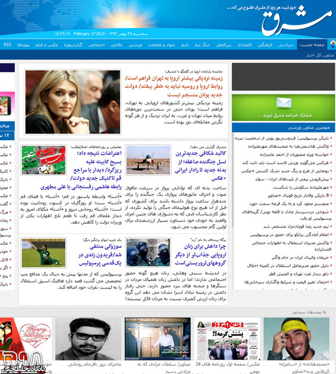Open sports item واکنش هاشمی‌طبا به صحبت‌های مهرعلیزاده
The width and height of the screenshot is (336, 374).
(289, 146)
